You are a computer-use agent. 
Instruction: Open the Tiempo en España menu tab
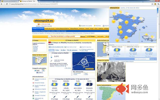[38, 28]
